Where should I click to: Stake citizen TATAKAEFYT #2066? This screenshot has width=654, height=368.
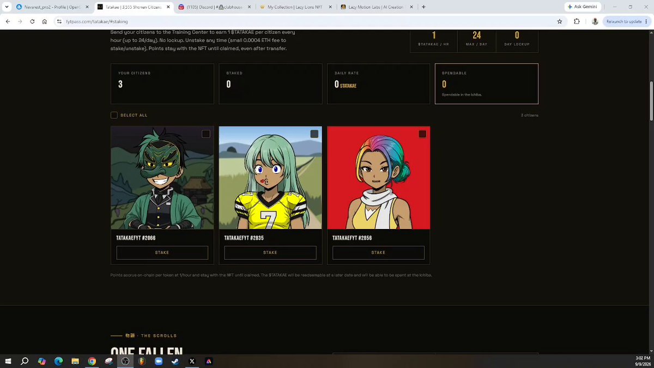[162, 252]
